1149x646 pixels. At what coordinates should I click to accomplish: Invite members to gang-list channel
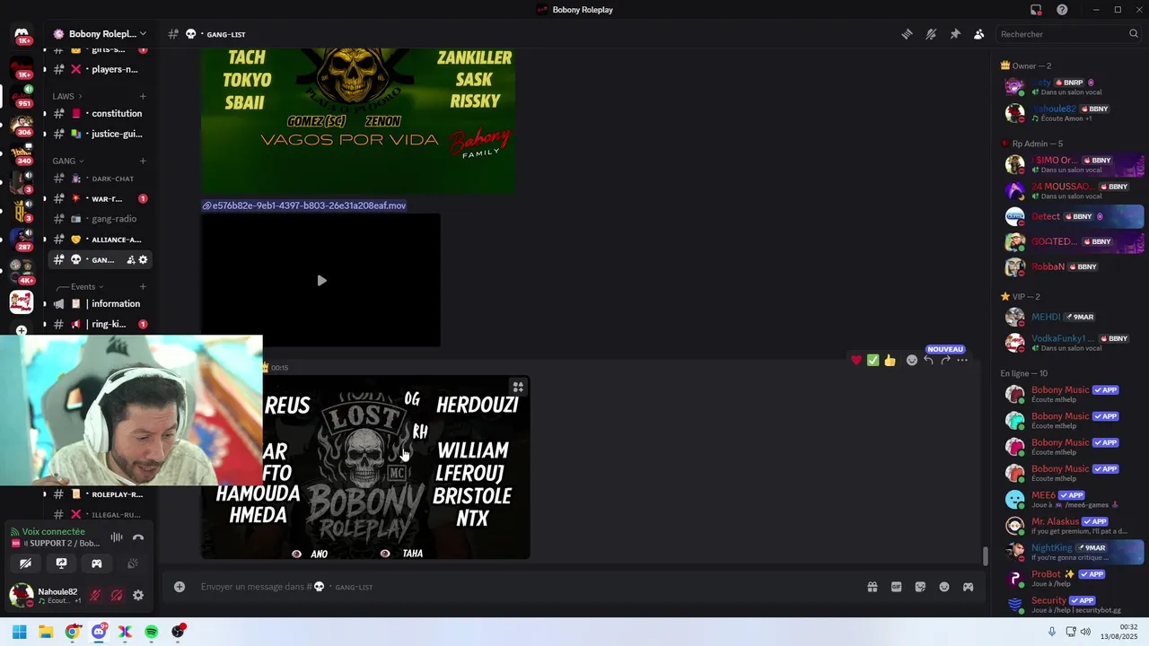pyautogui.click(x=130, y=260)
